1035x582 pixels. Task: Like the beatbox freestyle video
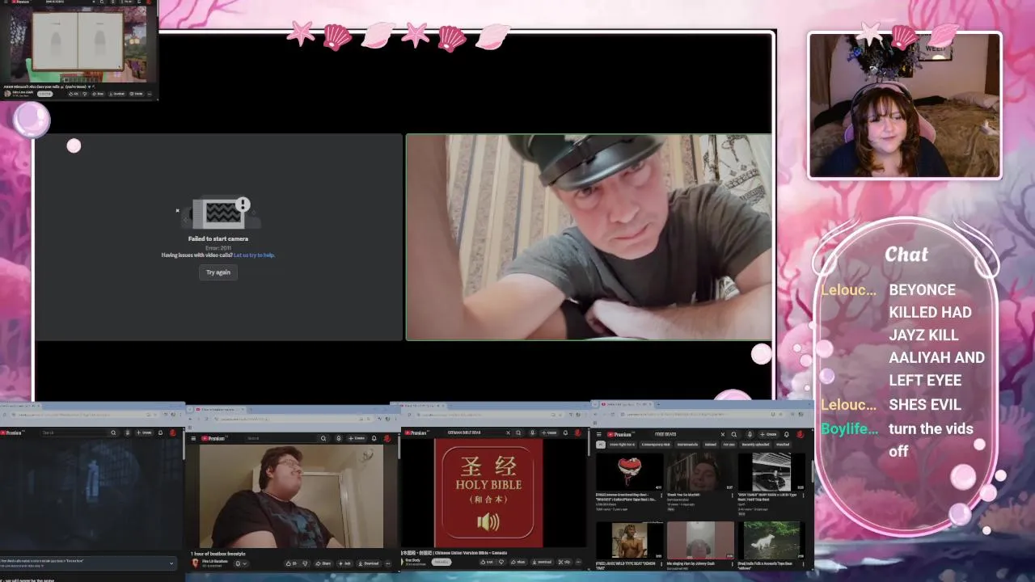click(294, 563)
